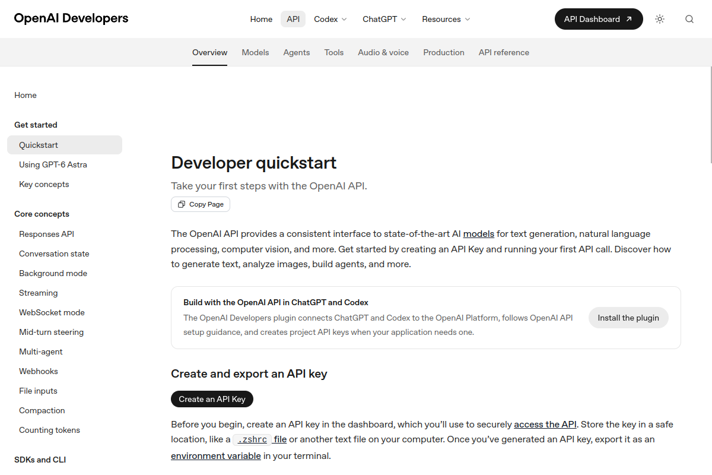Screen dimensions: 712x475
Task: Click the SDKs and CLI section heading
Action: click(x=40, y=460)
